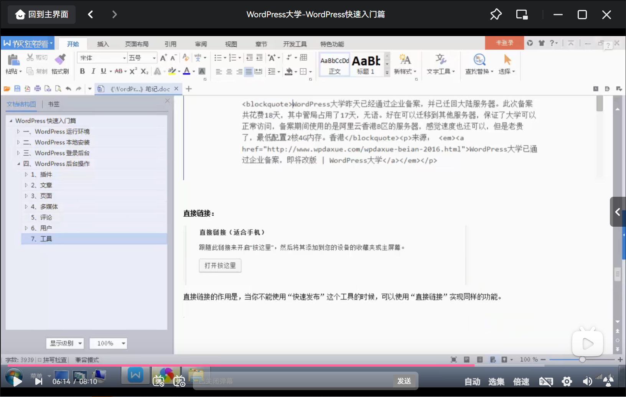The image size is (626, 397).
Task: Click the 选择 cursor icon
Action: 507,59
